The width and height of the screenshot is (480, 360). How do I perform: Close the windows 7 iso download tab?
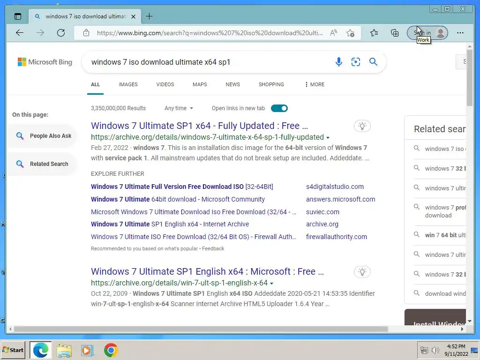133,16
